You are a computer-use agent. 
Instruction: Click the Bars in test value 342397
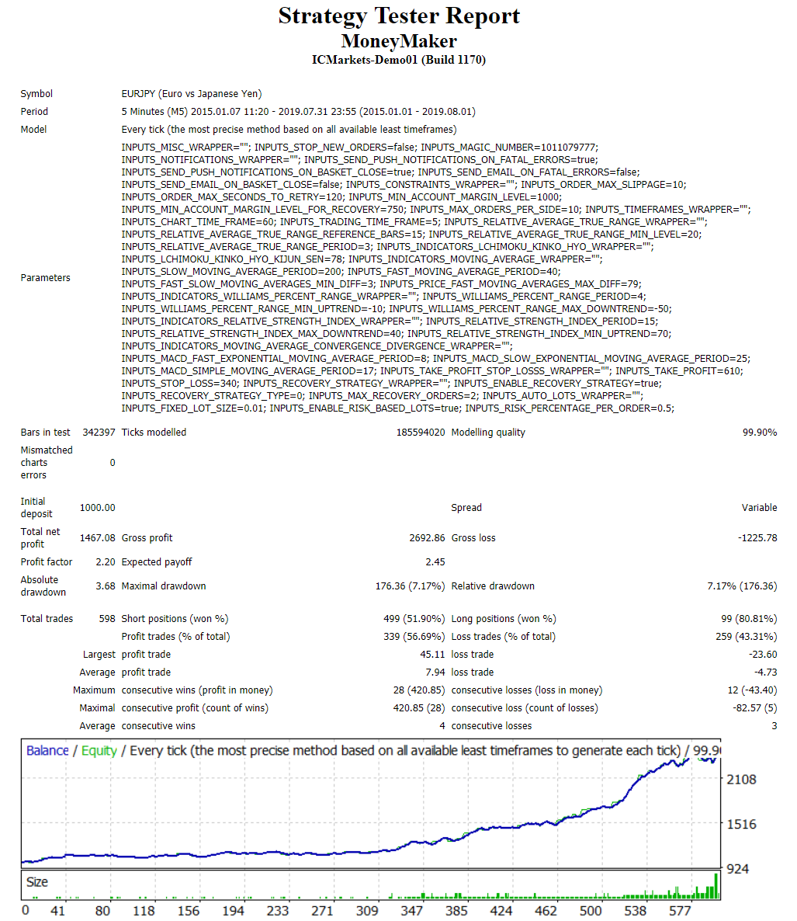click(99, 433)
